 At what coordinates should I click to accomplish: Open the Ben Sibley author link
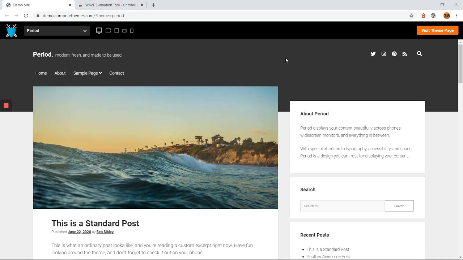click(x=105, y=232)
